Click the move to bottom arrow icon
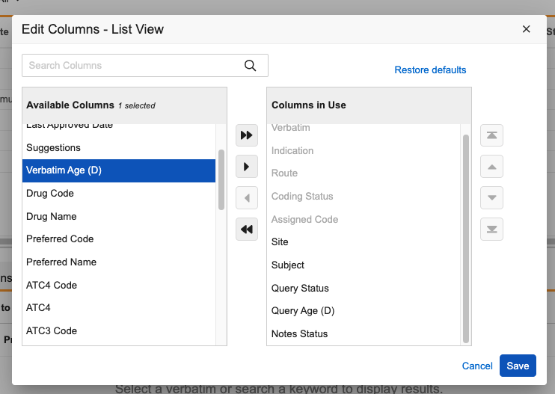Viewport: 555px width, 394px height. pos(491,230)
